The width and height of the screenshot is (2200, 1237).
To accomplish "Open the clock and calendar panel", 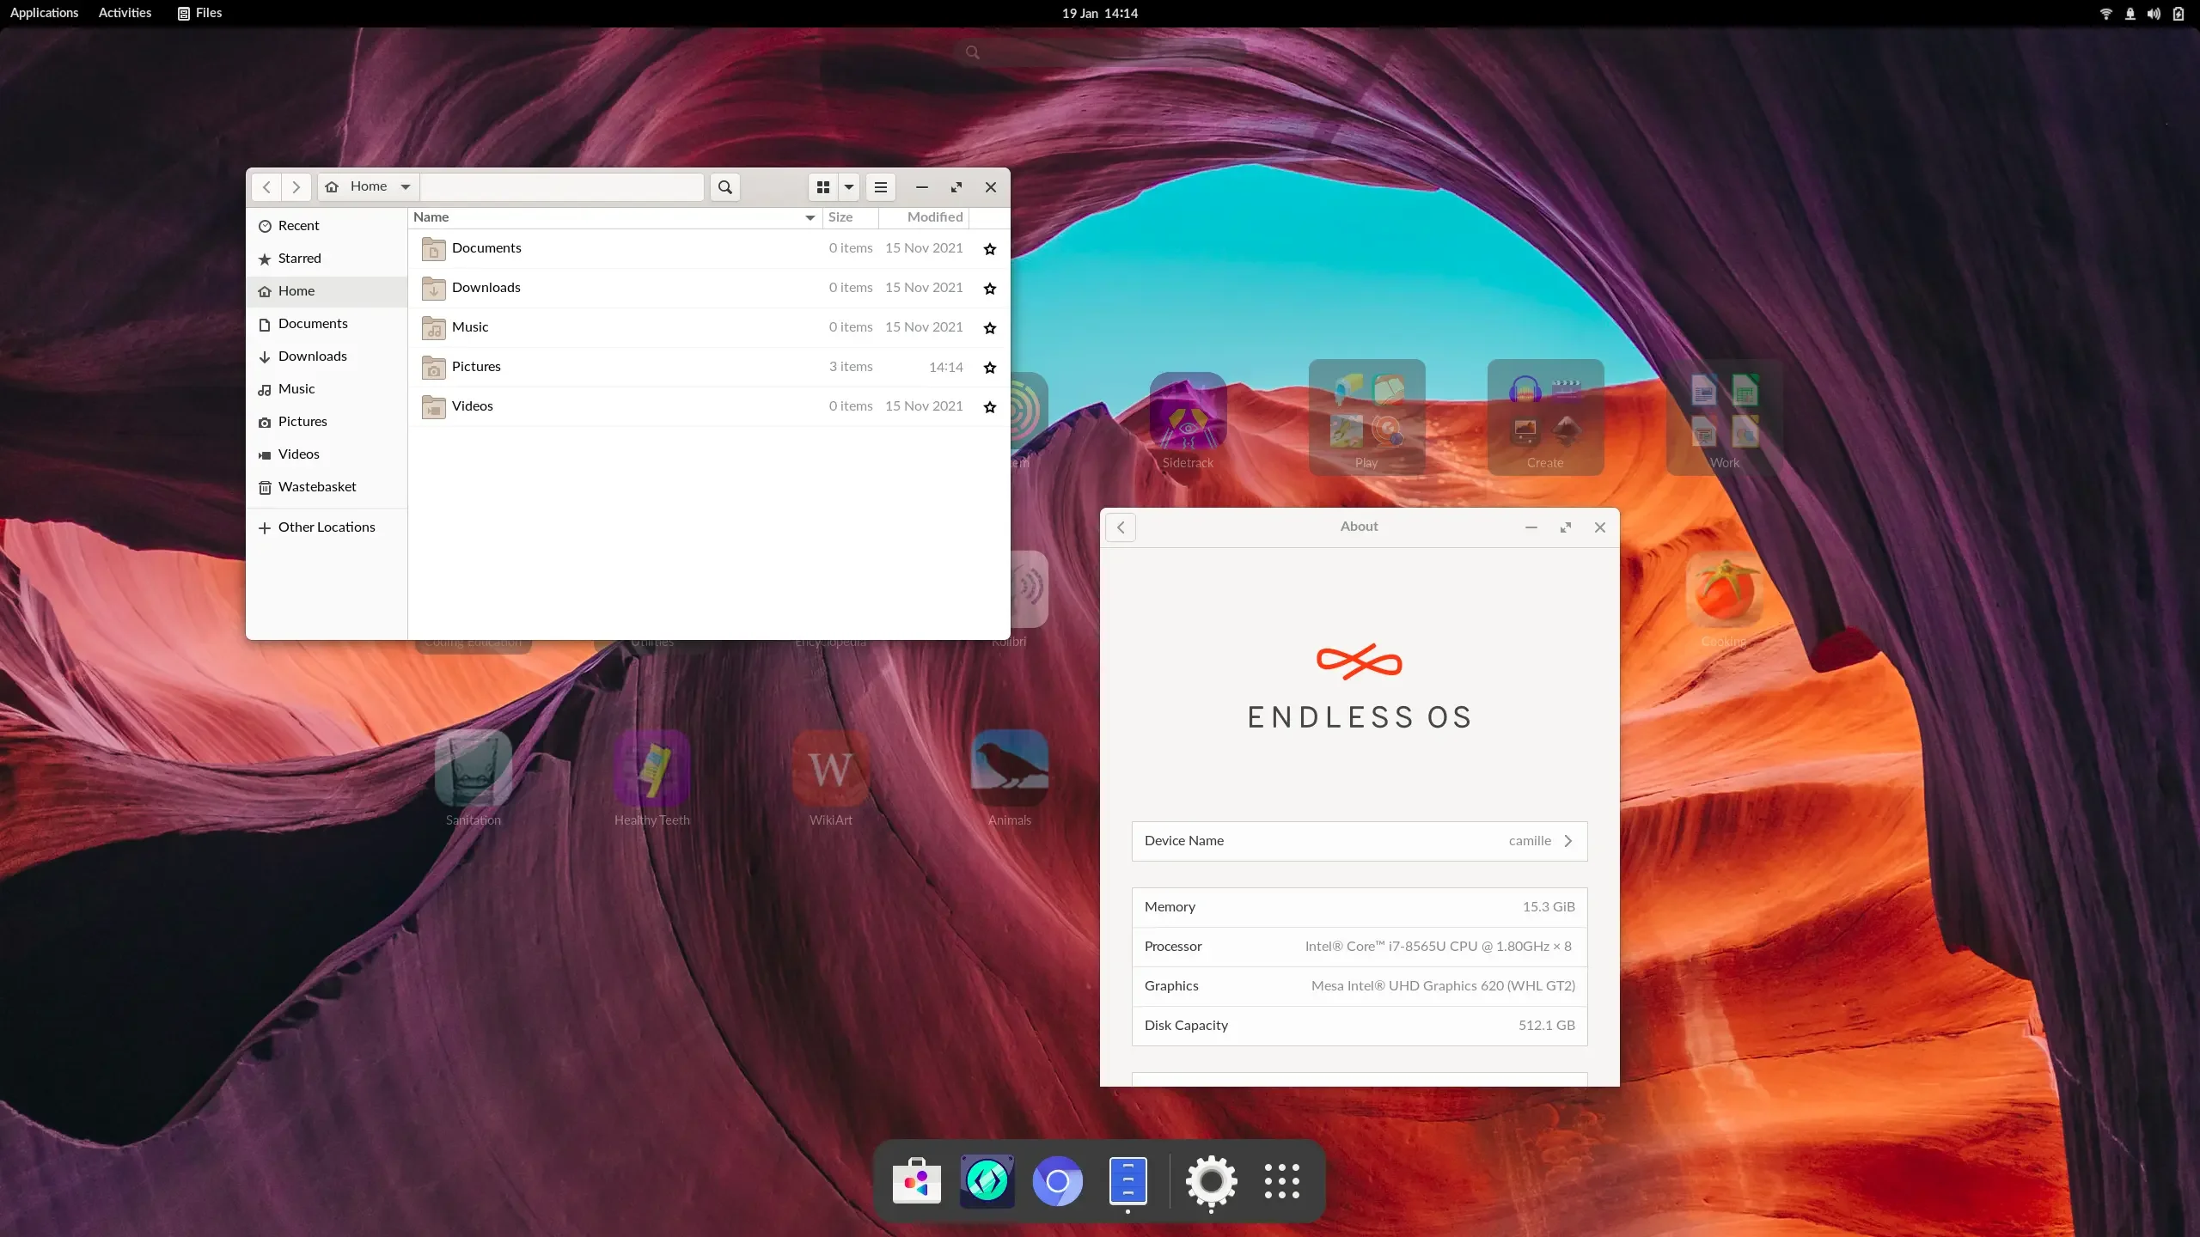I will (1099, 13).
